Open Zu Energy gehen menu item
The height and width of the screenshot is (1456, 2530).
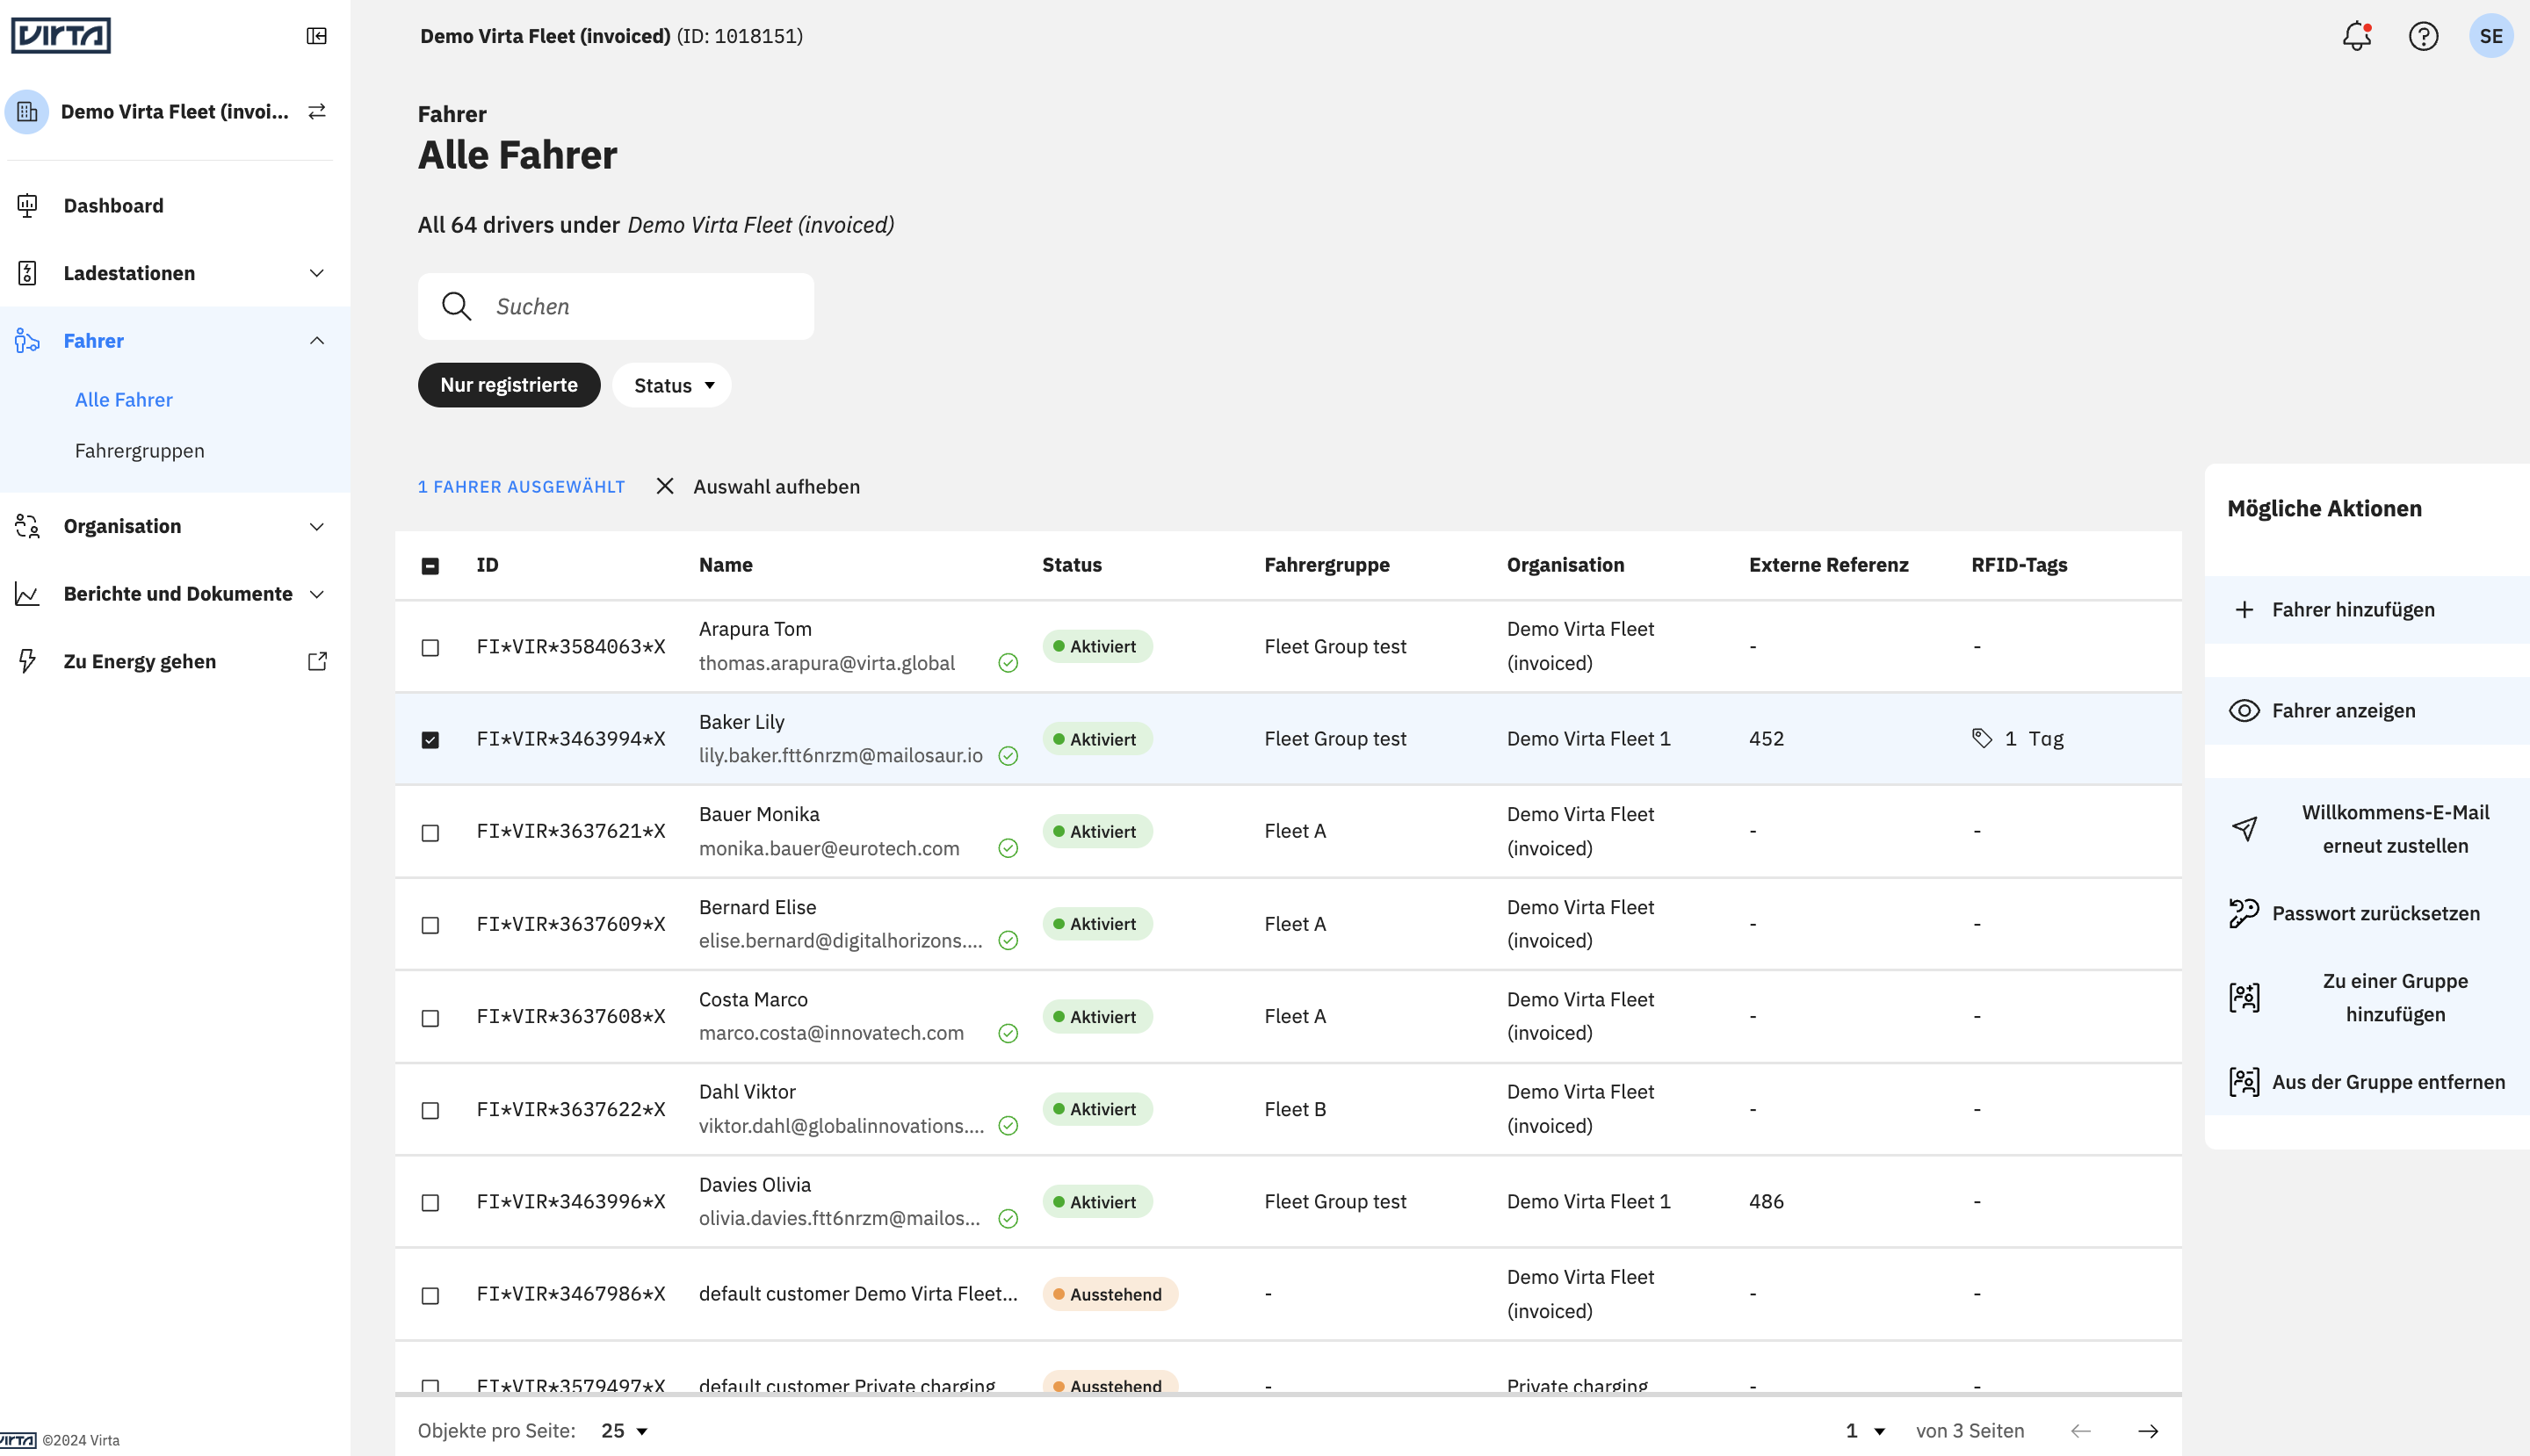coord(139,661)
